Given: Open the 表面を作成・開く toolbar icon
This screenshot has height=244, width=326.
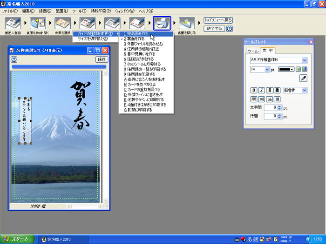Looking at the screenshot, I should [x=38, y=23].
